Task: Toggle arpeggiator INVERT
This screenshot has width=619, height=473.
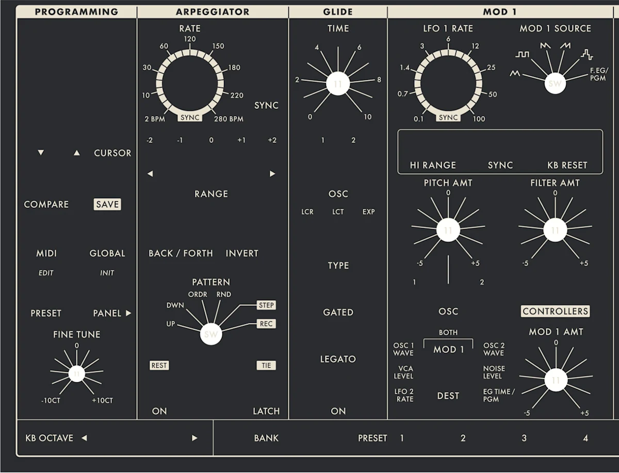Action: [242, 253]
